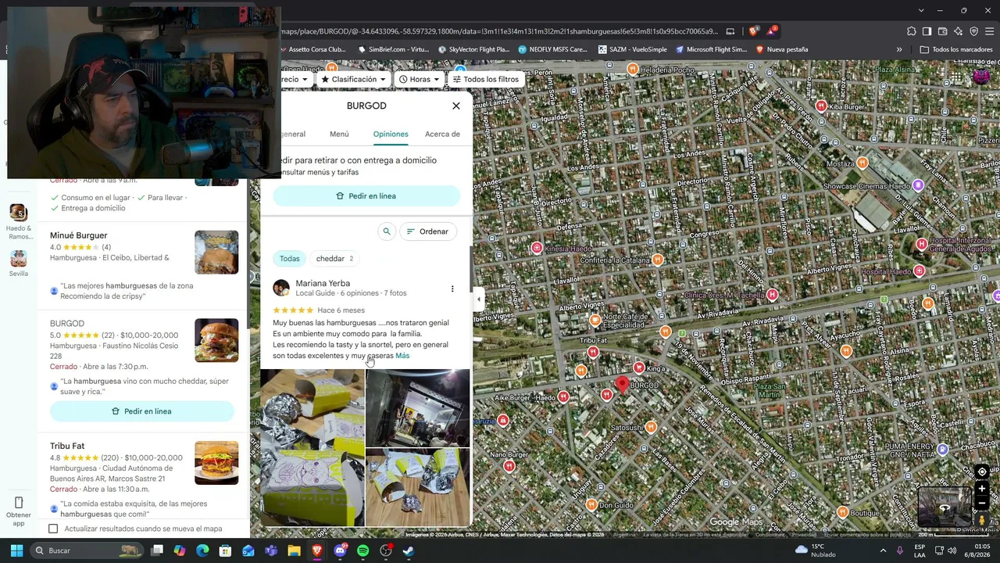Open the Todos los marcadores folder
The height and width of the screenshot is (563, 1000).
956,49
